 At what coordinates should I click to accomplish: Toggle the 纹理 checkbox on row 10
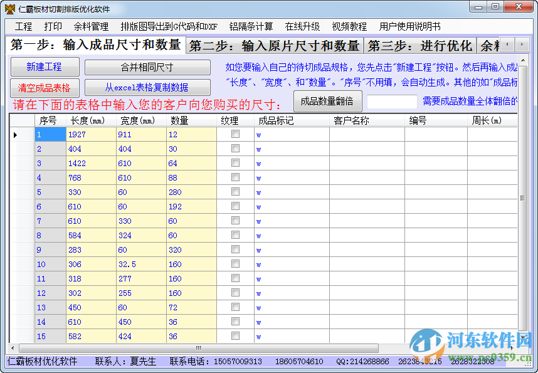coord(235,265)
